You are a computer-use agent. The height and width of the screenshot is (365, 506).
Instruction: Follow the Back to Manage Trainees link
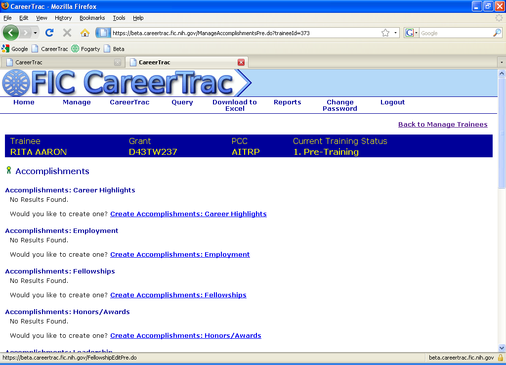pos(443,124)
